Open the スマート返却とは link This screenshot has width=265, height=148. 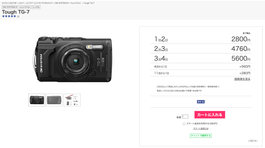click(201, 128)
